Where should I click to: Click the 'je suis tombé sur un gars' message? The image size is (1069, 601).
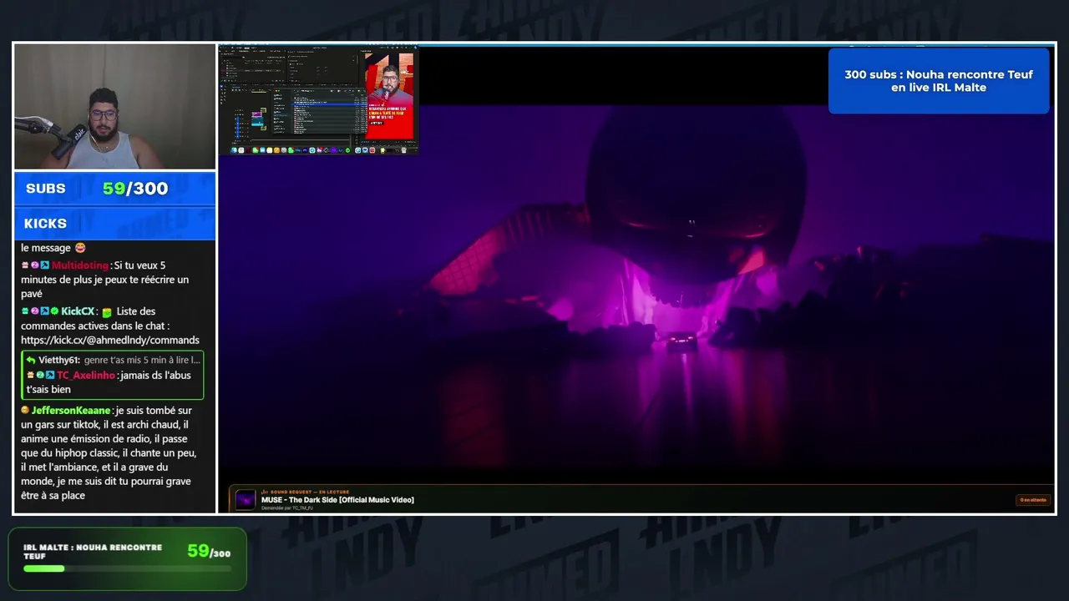tap(109, 453)
